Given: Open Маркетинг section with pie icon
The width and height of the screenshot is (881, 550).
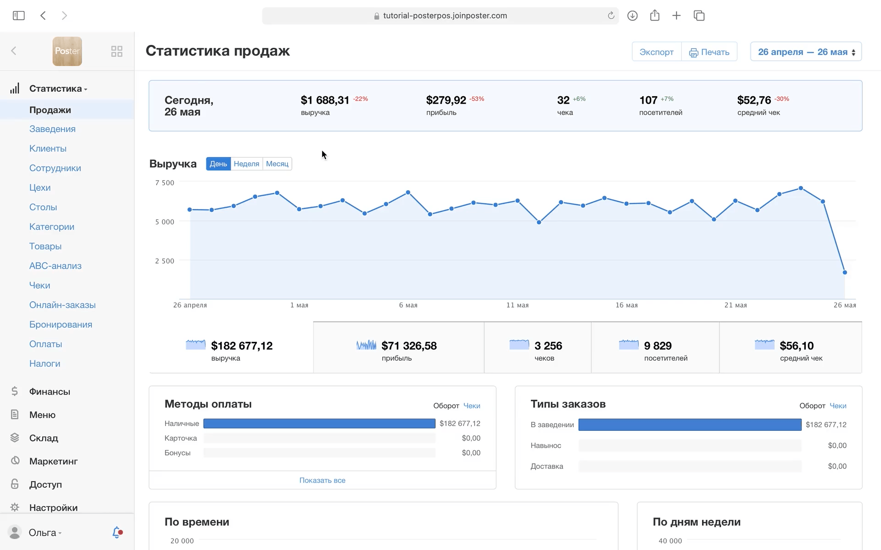Looking at the screenshot, I should coord(53,461).
